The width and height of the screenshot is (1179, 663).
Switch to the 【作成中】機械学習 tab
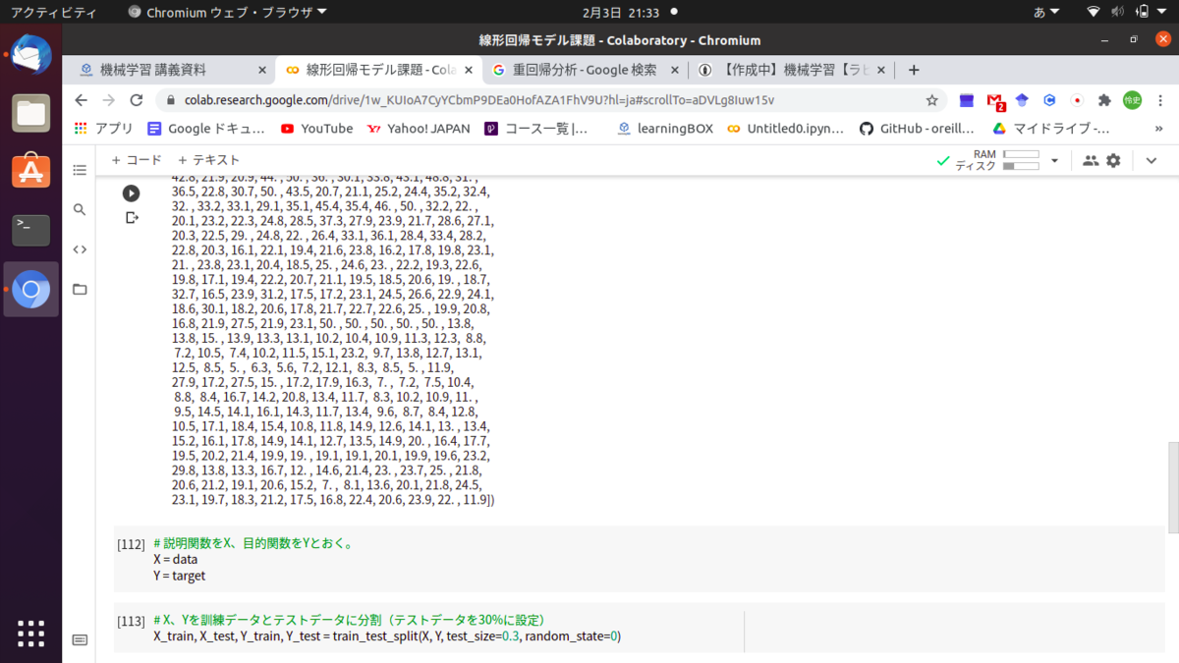[790, 71]
